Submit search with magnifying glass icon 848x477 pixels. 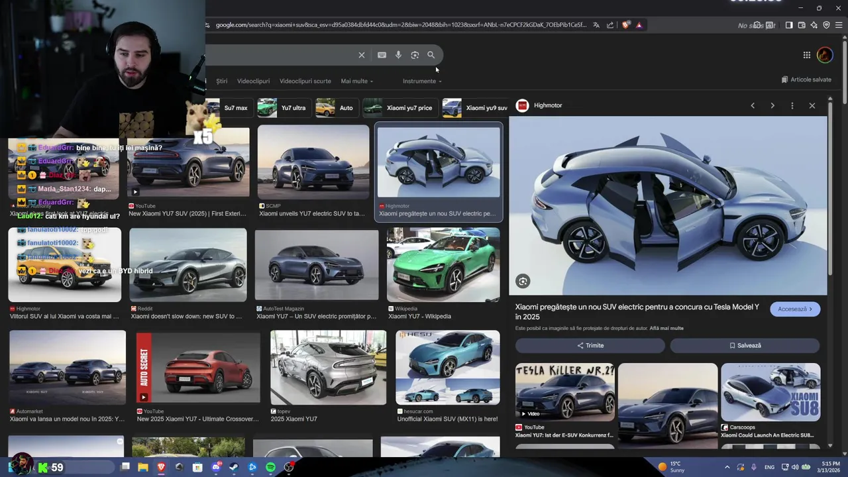431,55
